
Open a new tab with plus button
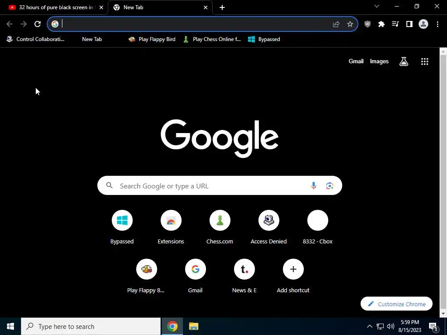222,7
